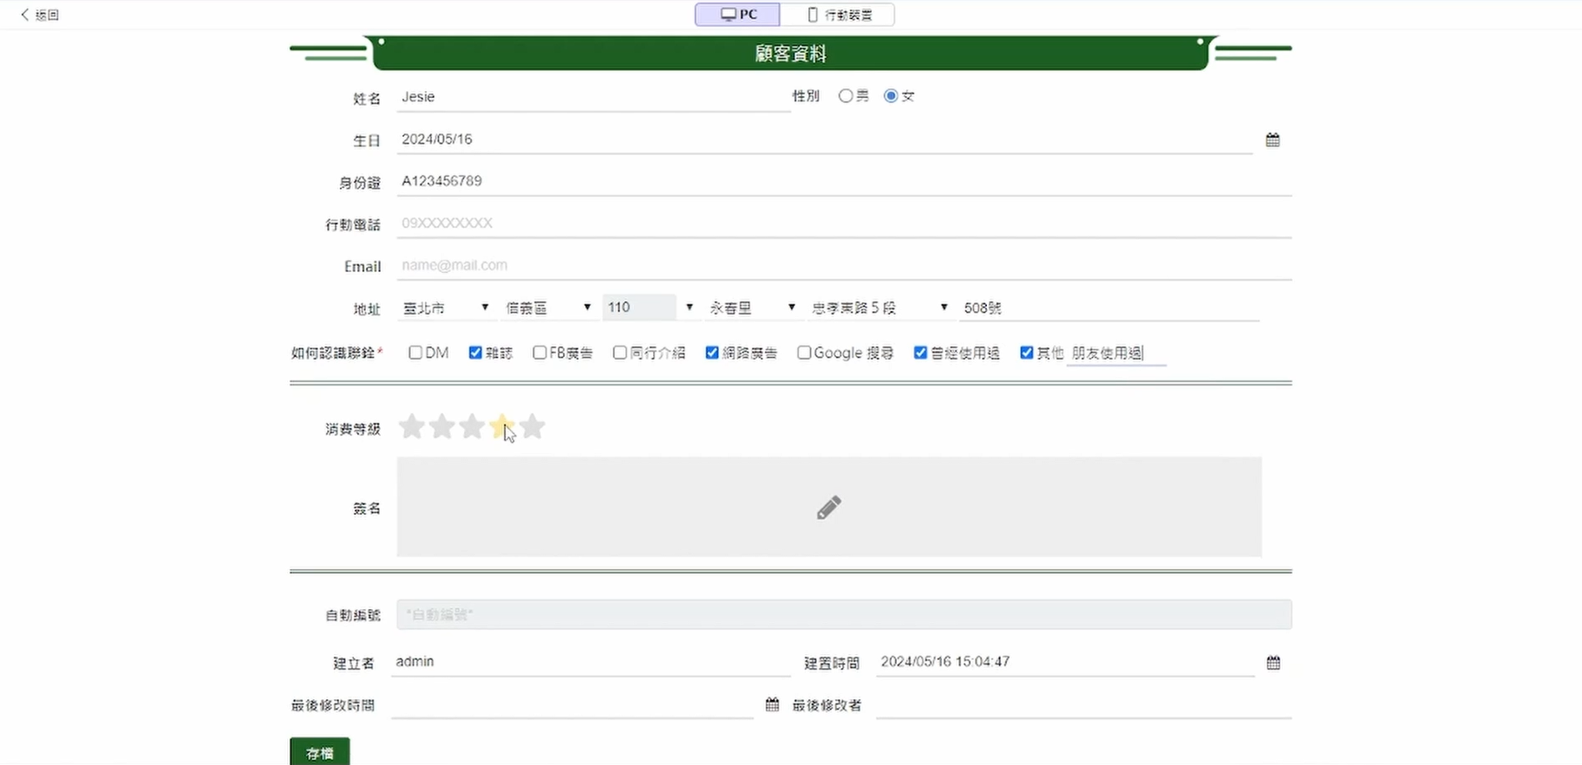Click the Email input field
This screenshot has width=1582, height=765.
tap(845, 265)
